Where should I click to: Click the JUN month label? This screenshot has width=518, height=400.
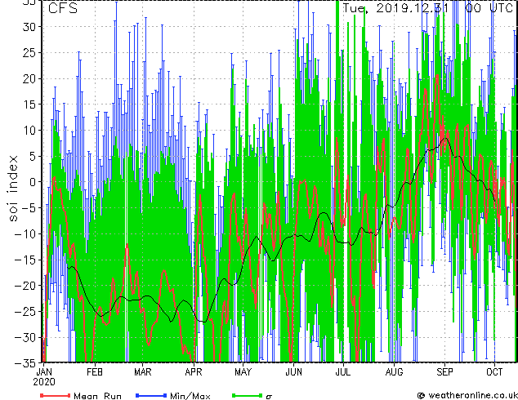click(293, 372)
